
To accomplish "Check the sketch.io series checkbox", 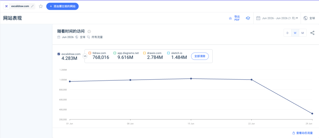I will point(168,53).
